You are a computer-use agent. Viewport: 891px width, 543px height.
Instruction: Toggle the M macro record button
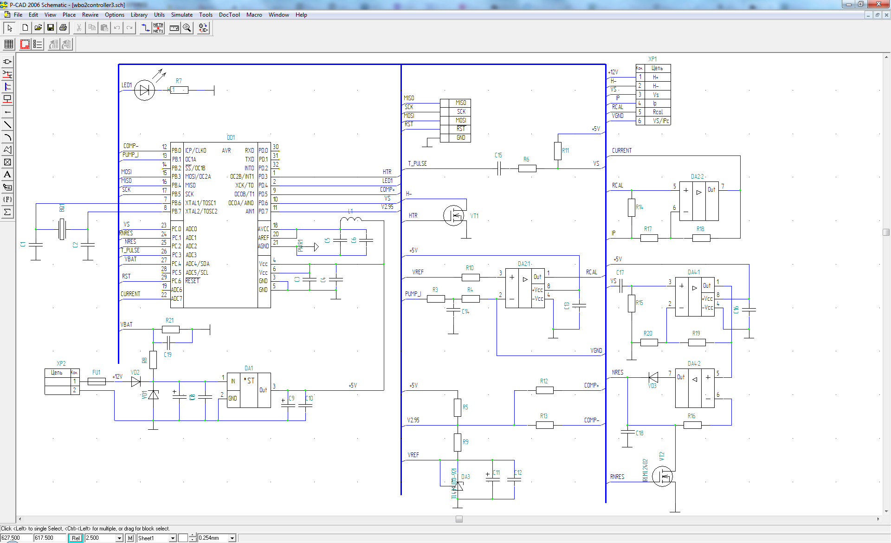[x=130, y=538]
